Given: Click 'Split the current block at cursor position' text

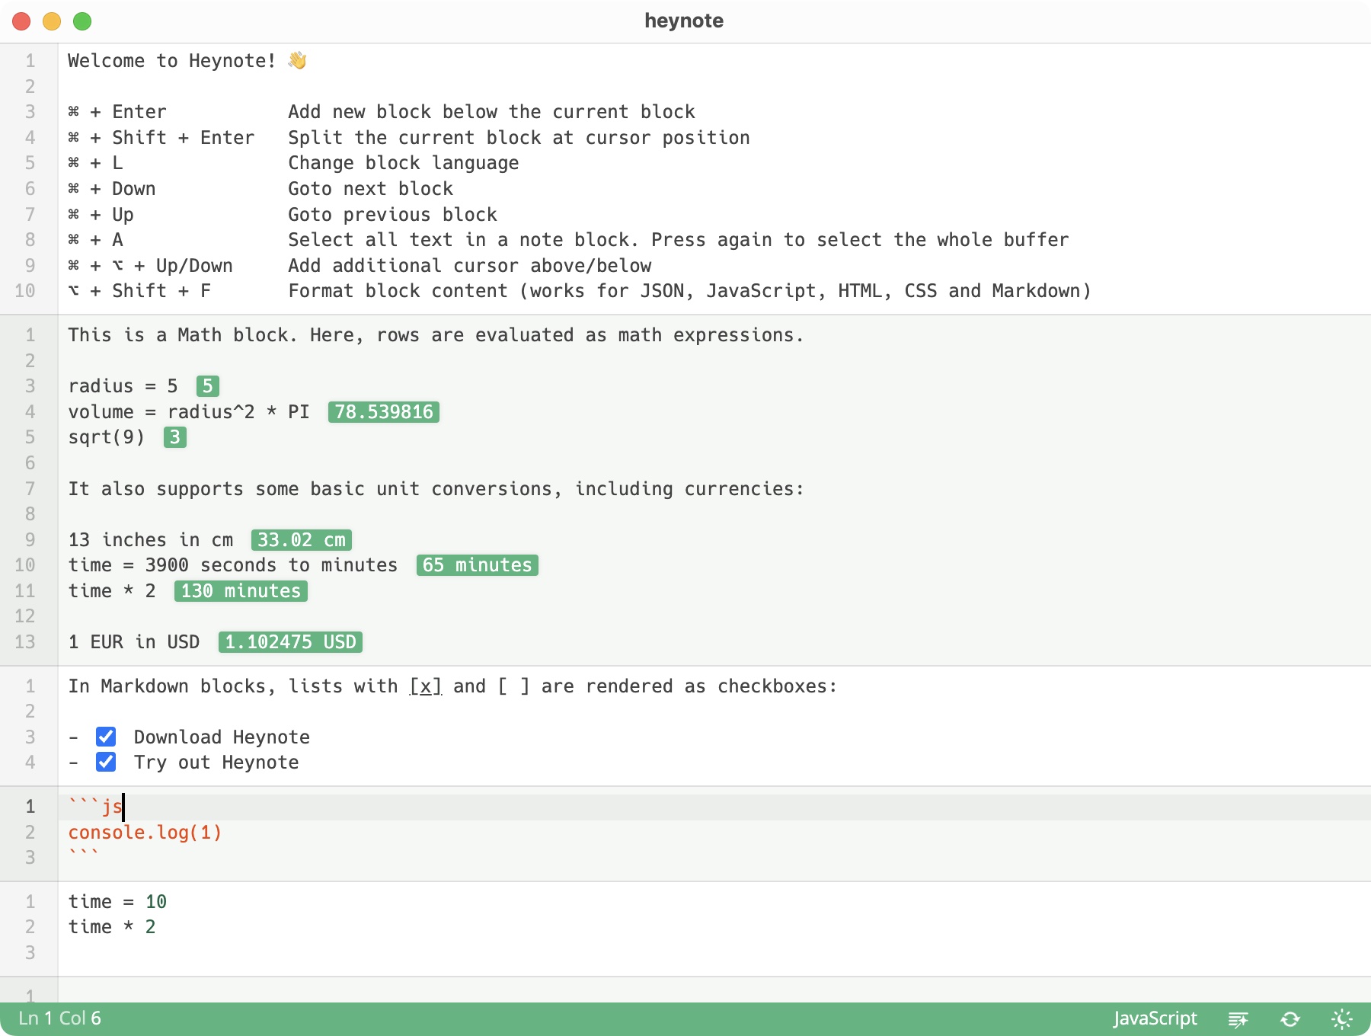Looking at the screenshot, I should click(519, 138).
